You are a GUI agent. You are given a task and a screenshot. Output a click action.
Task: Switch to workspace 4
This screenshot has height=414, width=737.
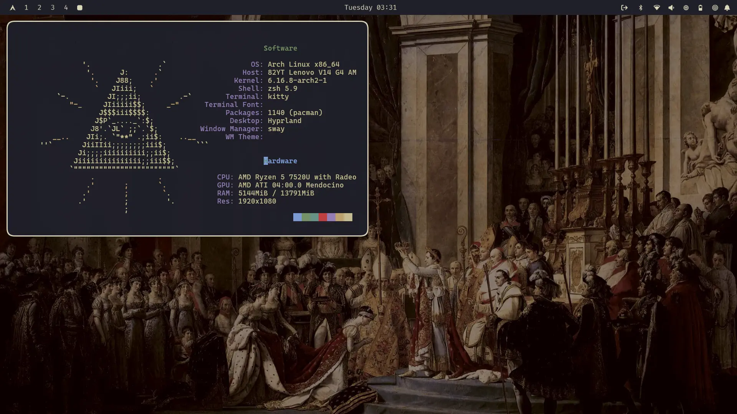tap(66, 7)
